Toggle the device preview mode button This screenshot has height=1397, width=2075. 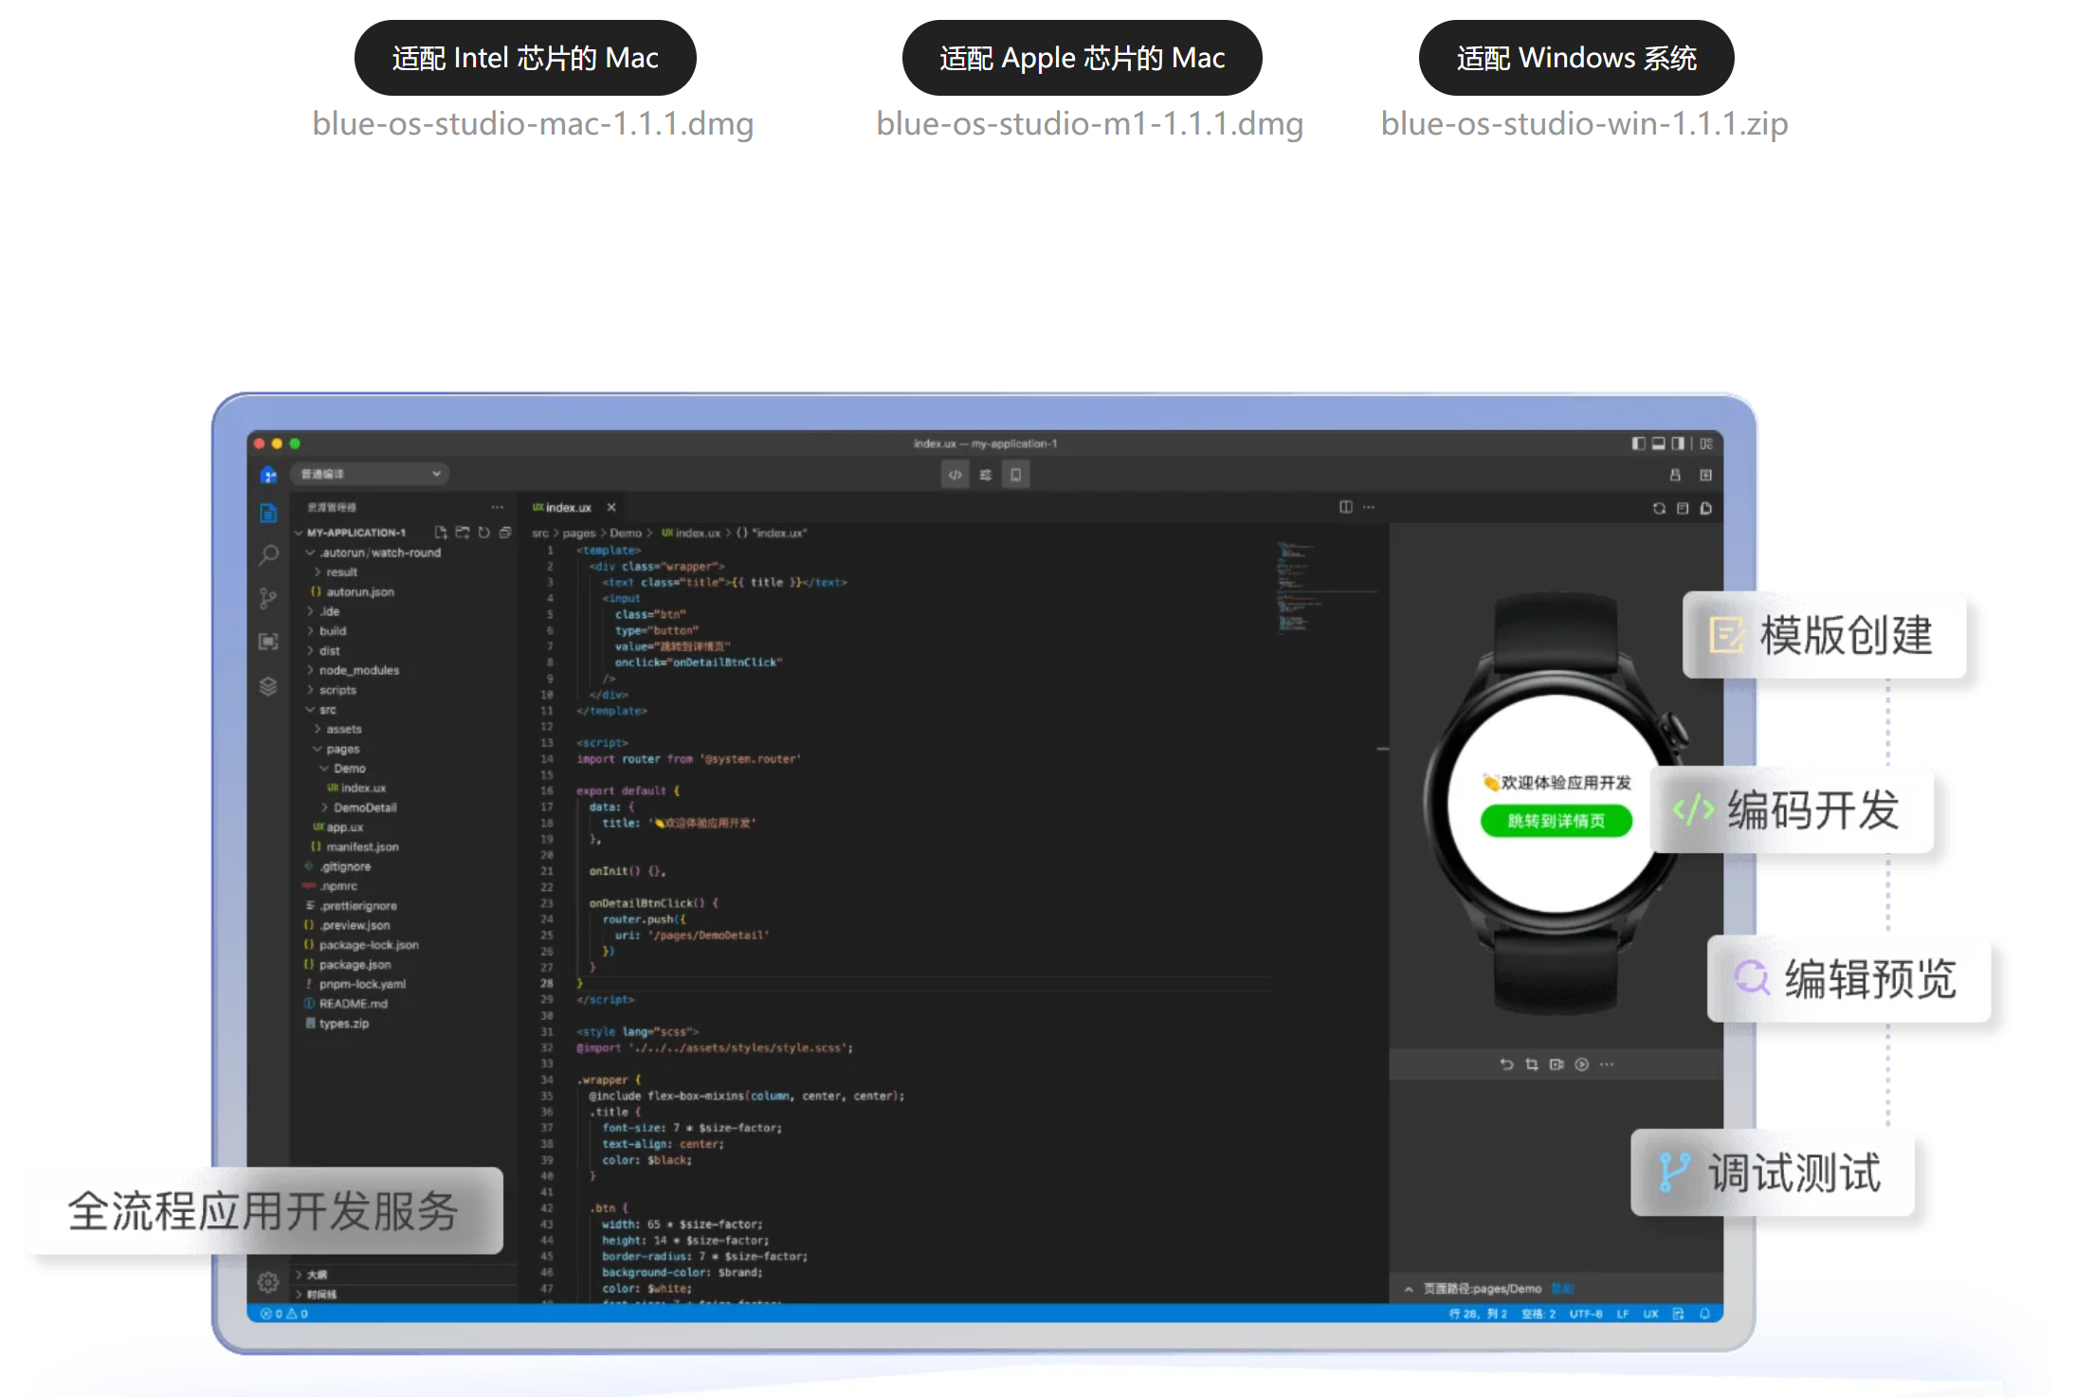tap(1015, 475)
